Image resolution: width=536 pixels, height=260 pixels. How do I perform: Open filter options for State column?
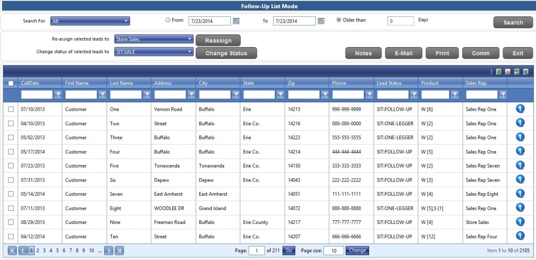(x=281, y=94)
